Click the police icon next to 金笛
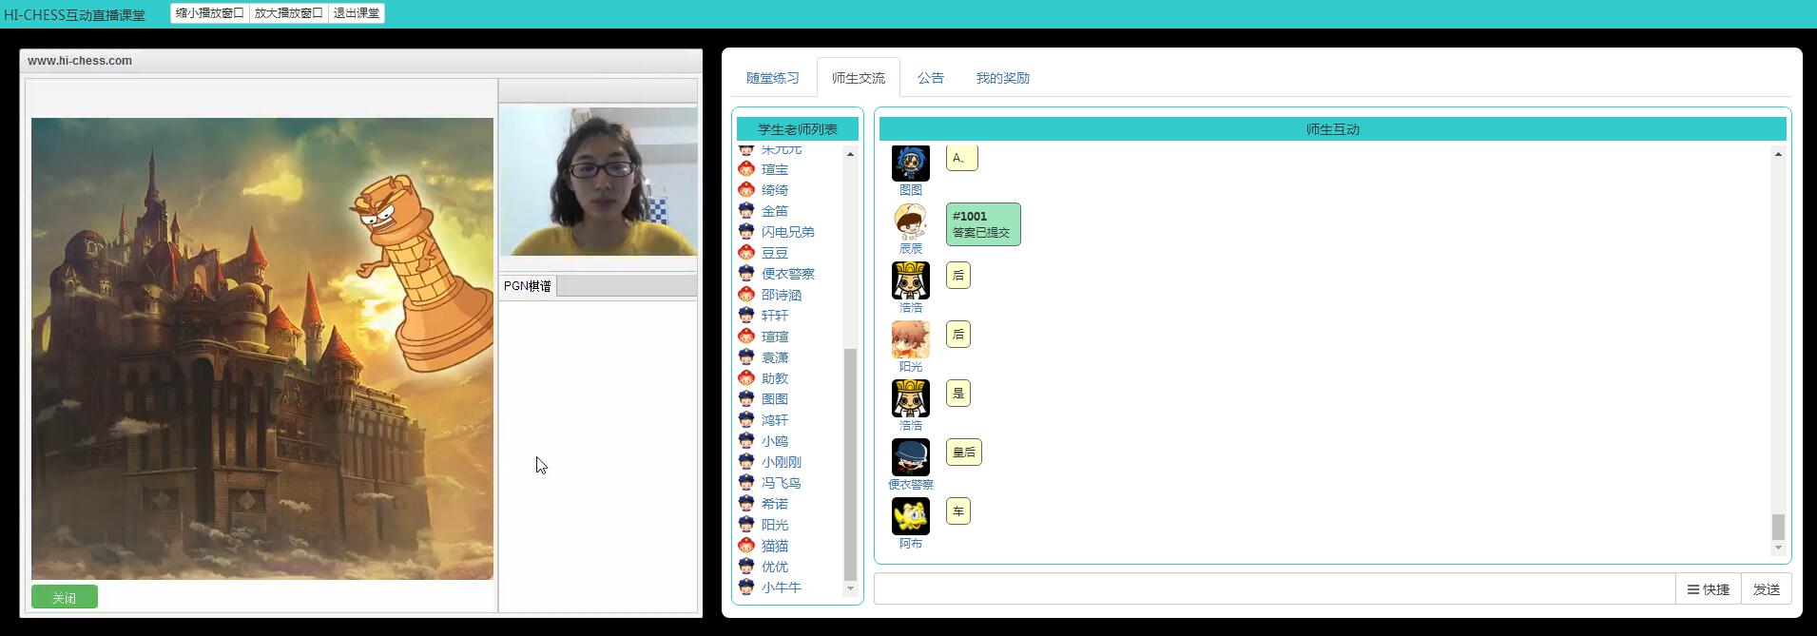This screenshot has height=636, width=1817. (x=746, y=211)
